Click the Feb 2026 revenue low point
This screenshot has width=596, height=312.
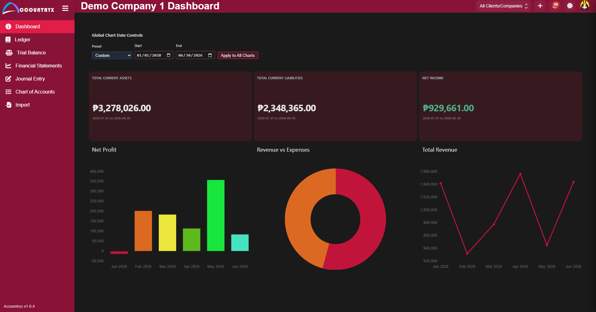click(x=467, y=254)
